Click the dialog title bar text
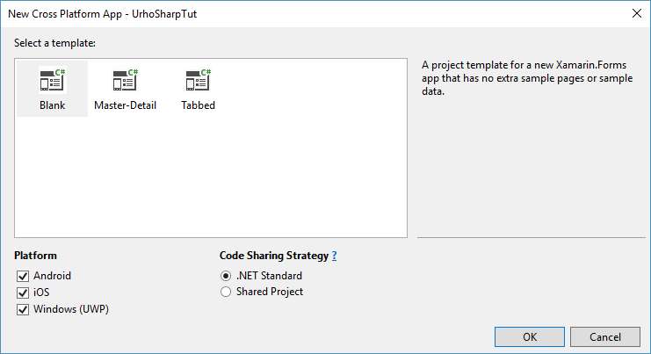The image size is (651, 354). pyautogui.click(x=102, y=14)
